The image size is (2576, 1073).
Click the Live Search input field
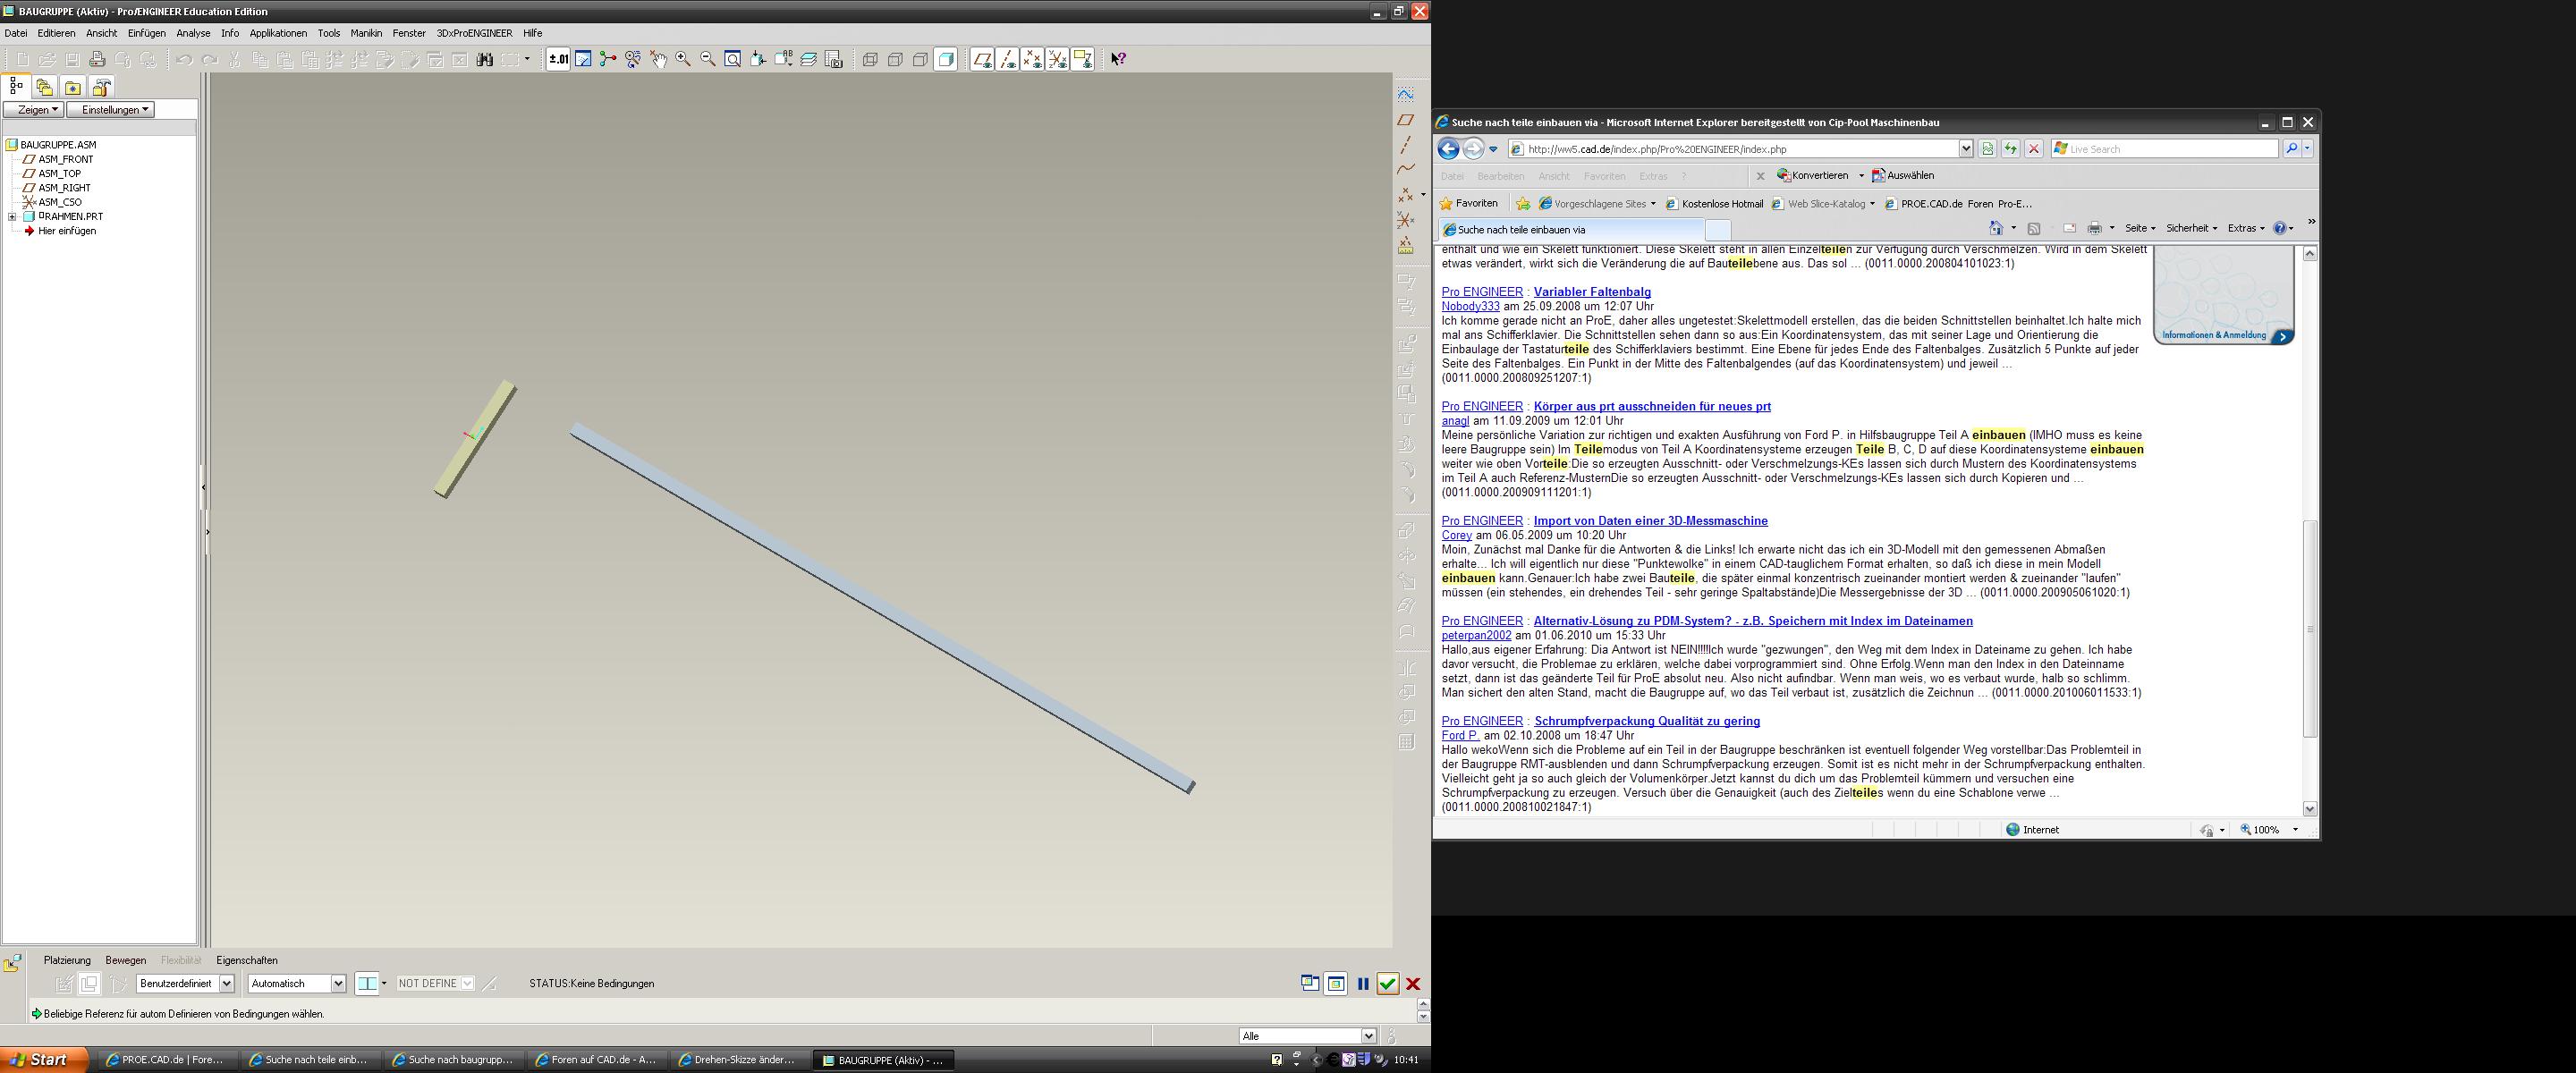pos(2165,149)
